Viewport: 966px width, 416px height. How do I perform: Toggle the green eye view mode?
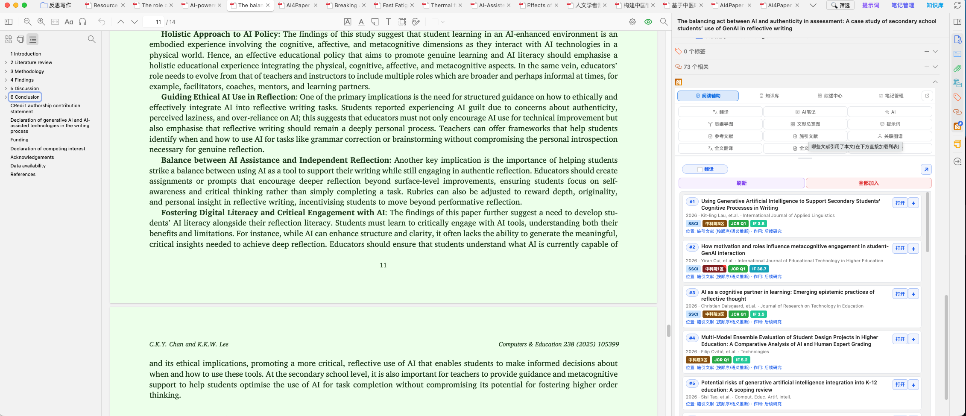tap(648, 22)
